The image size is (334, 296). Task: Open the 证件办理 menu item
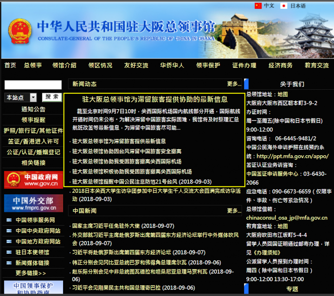[x=244, y=66]
